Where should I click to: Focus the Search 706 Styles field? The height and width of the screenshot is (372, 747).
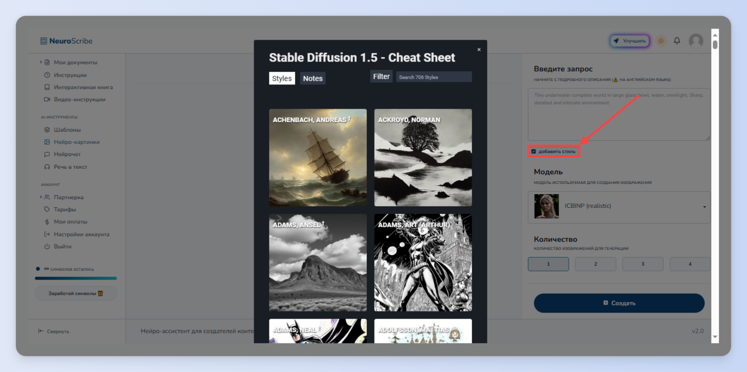[434, 77]
